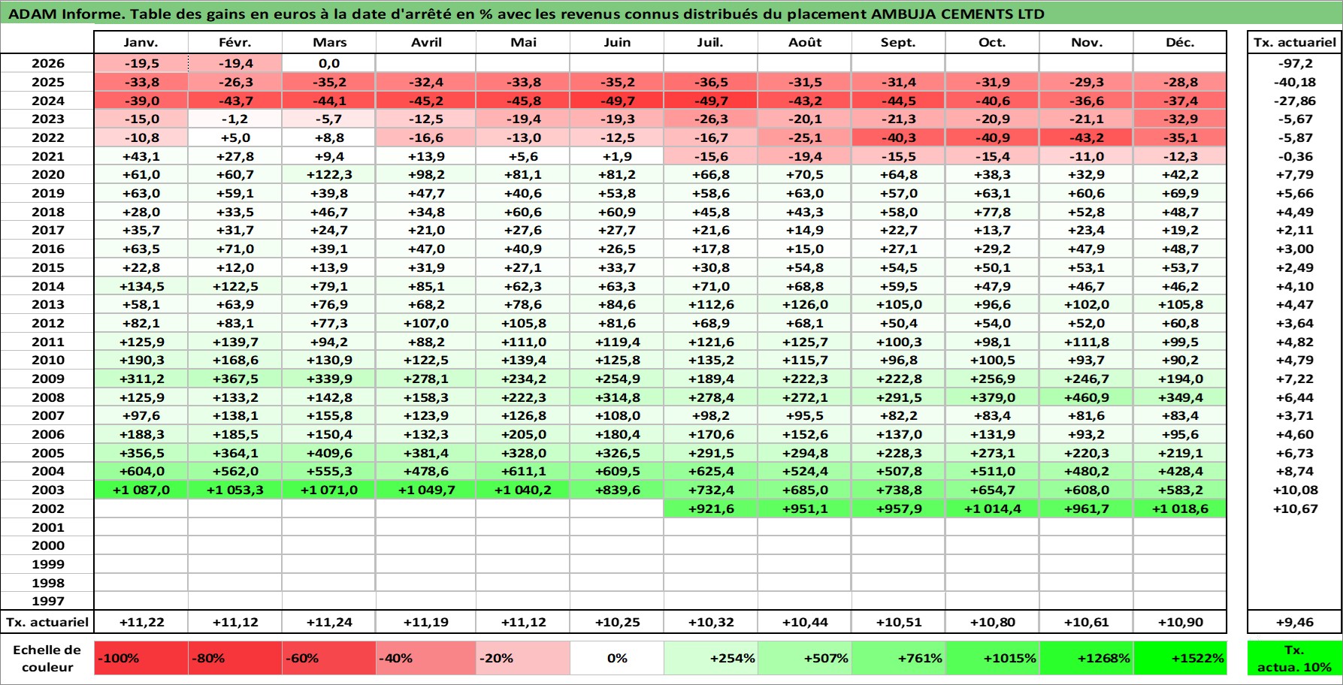Click the -60% color scale swatch
The height and width of the screenshot is (685, 1343).
pyautogui.click(x=329, y=658)
